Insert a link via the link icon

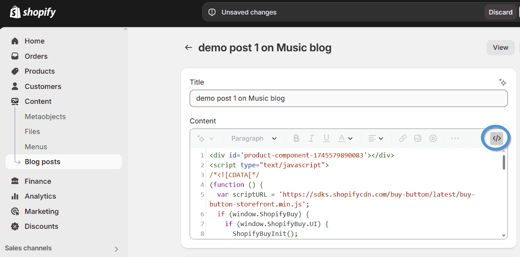[403, 138]
